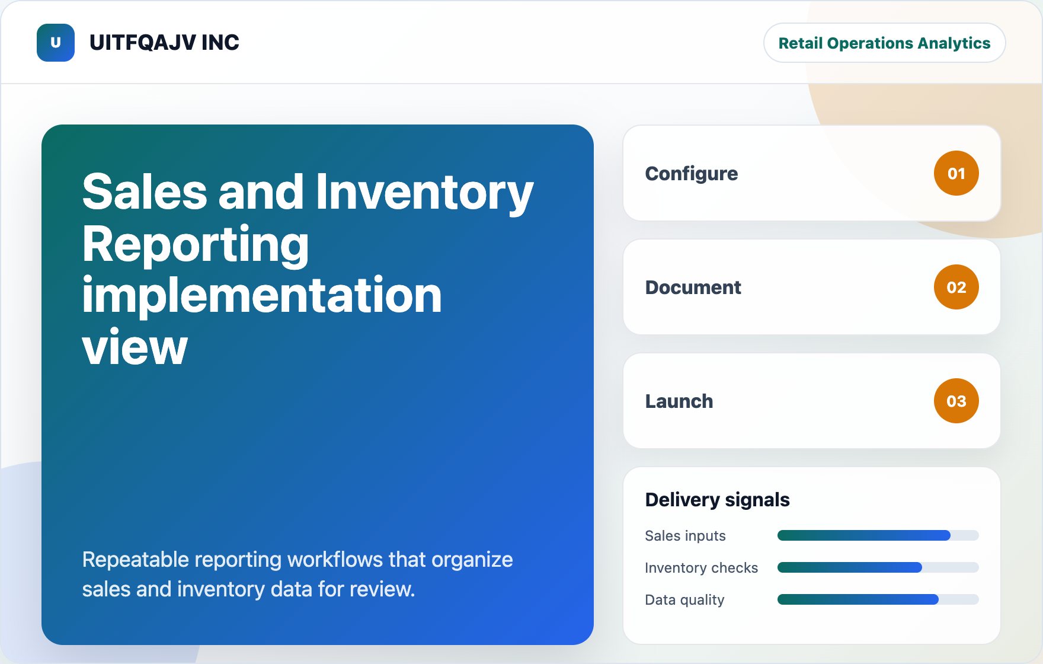
Task: Select the Configure step label
Action: pos(692,173)
